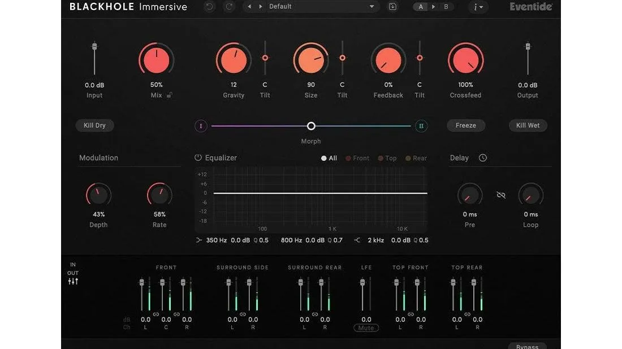Select the Top equalizer group

coord(387,158)
